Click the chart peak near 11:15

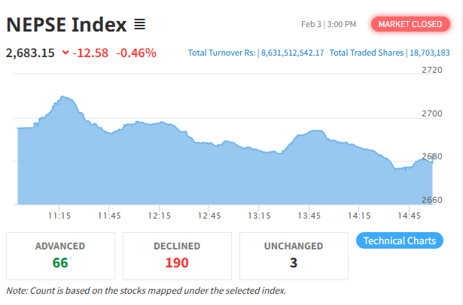63,97
